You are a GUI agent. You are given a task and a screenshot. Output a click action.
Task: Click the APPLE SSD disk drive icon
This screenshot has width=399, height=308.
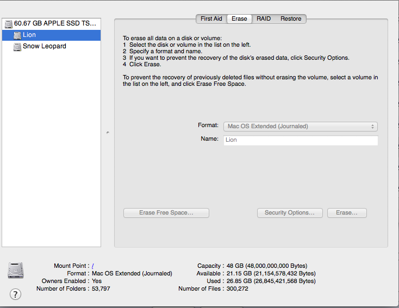(9, 24)
